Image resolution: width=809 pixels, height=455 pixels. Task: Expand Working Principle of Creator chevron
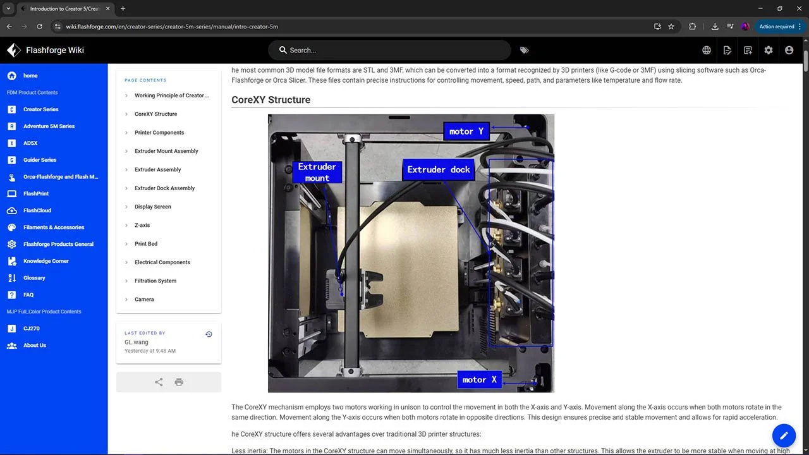(126, 96)
